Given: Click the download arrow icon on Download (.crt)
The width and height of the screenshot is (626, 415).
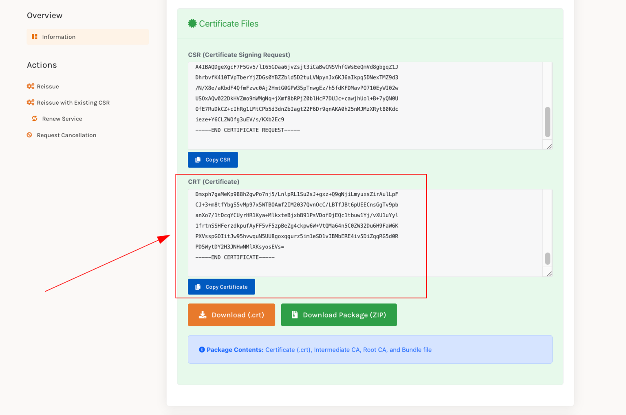Looking at the screenshot, I should 203,315.
